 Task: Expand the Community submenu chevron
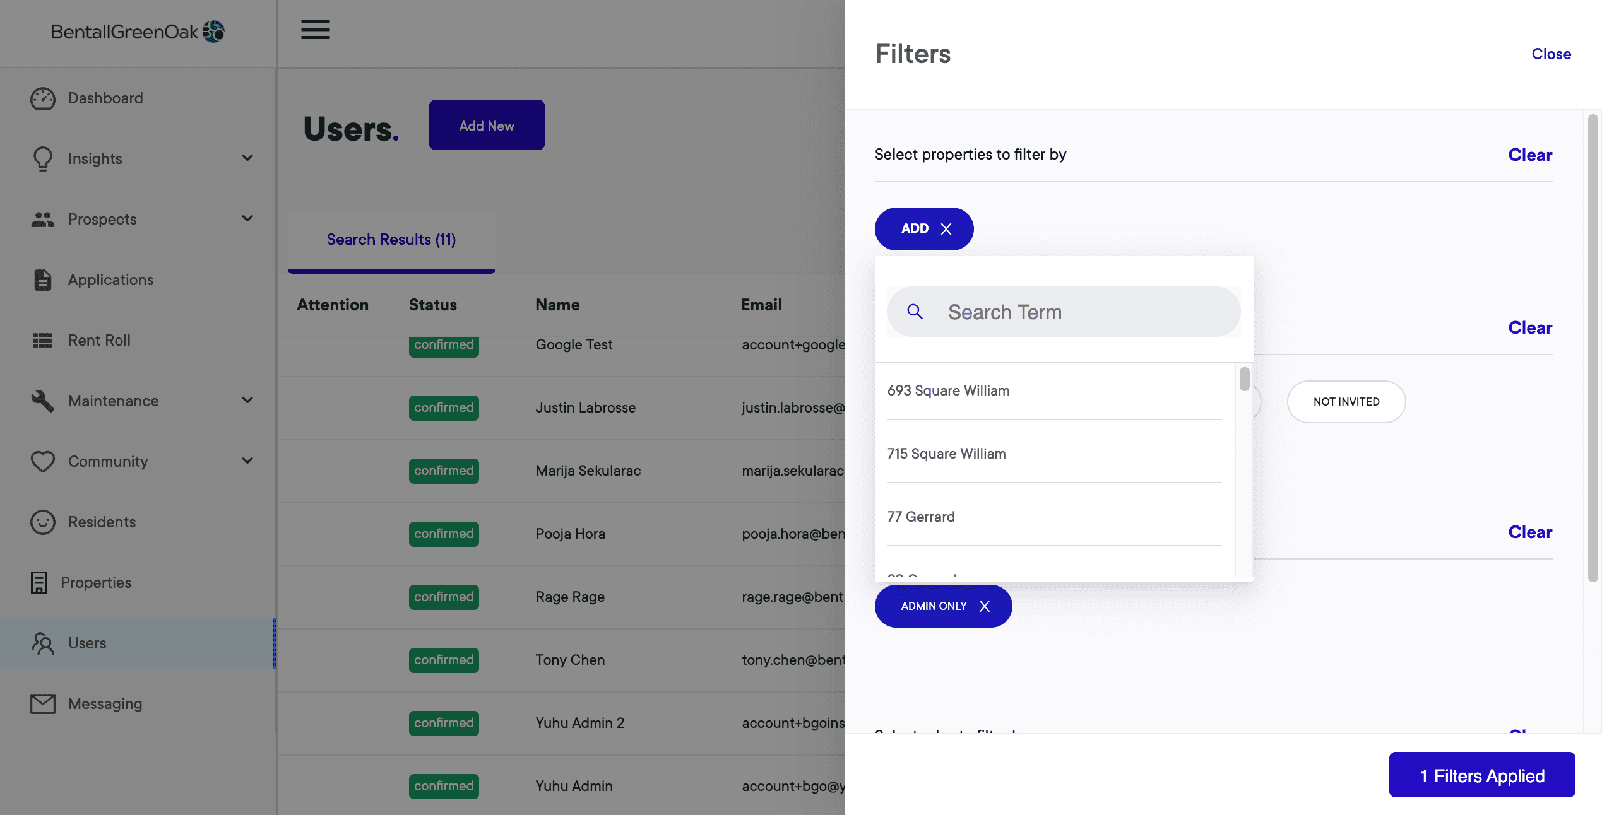pos(247,461)
